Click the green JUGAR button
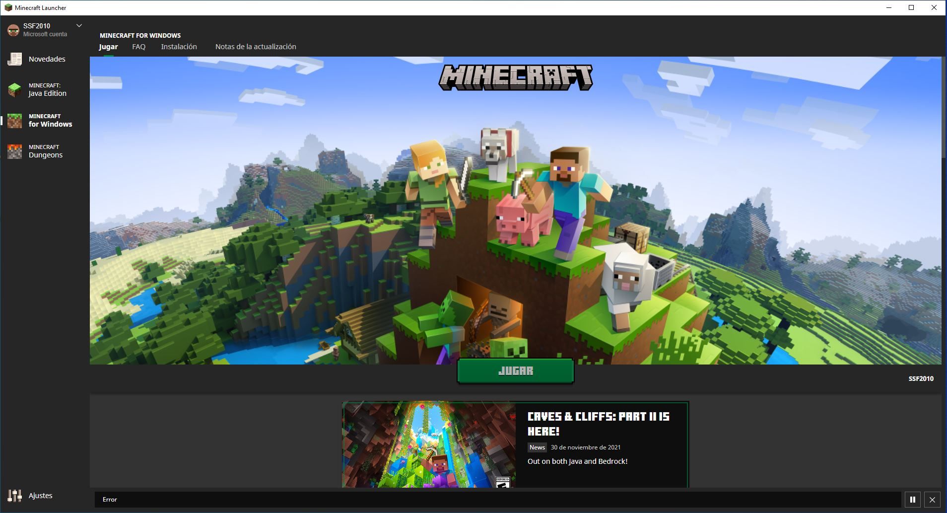The image size is (947, 513). (x=515, y=371)
